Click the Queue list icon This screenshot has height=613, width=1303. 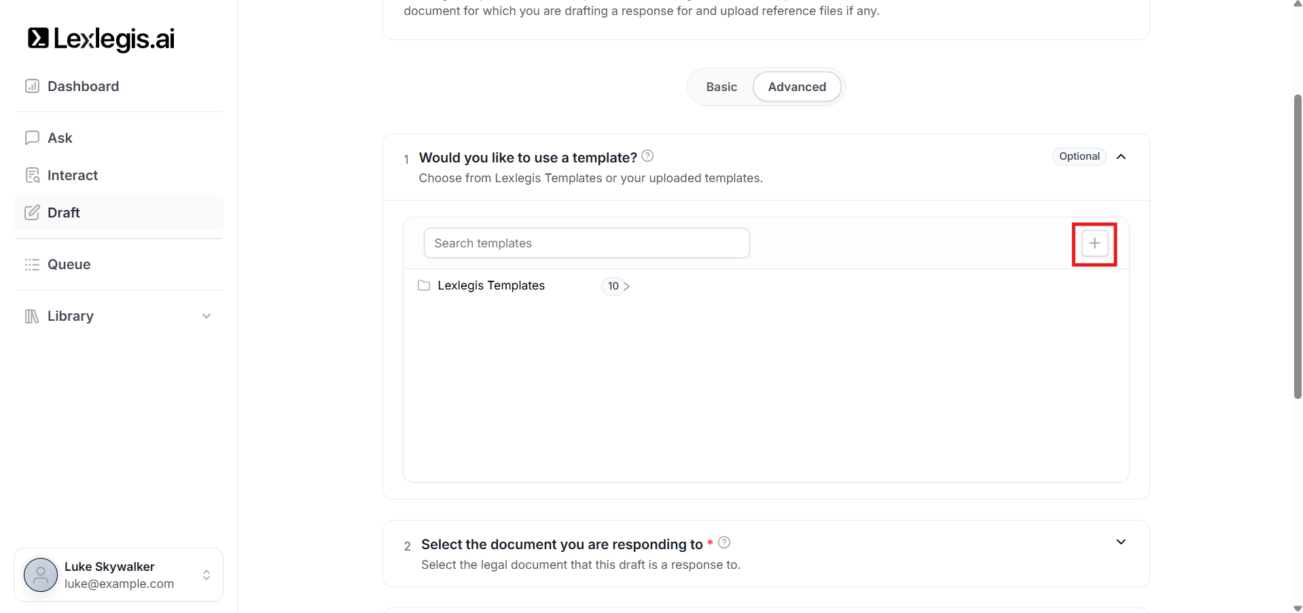32,264
